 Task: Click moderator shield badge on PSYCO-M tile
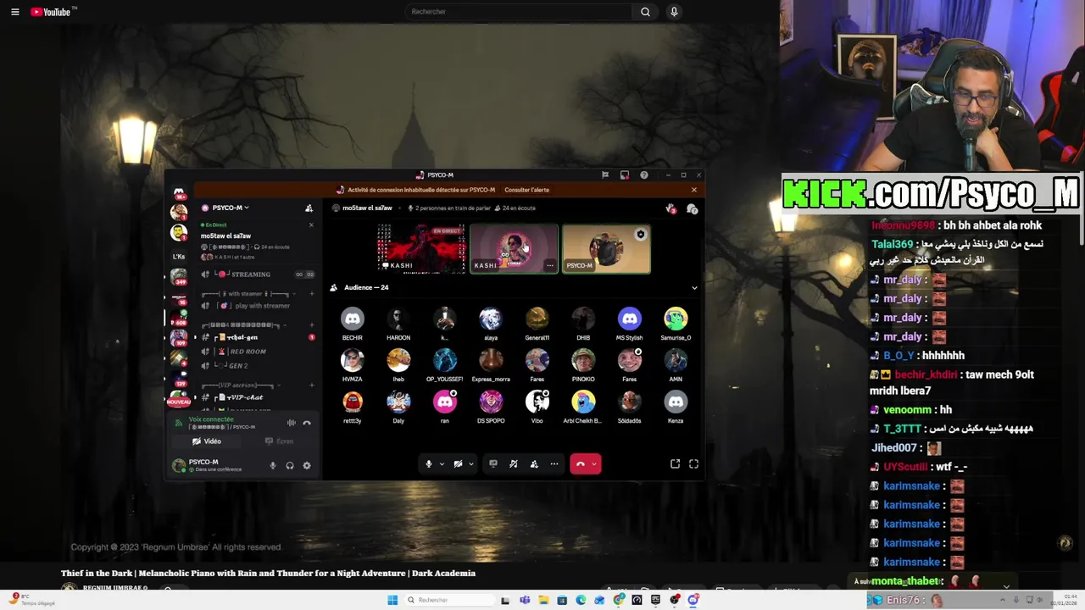coord(641,235)
